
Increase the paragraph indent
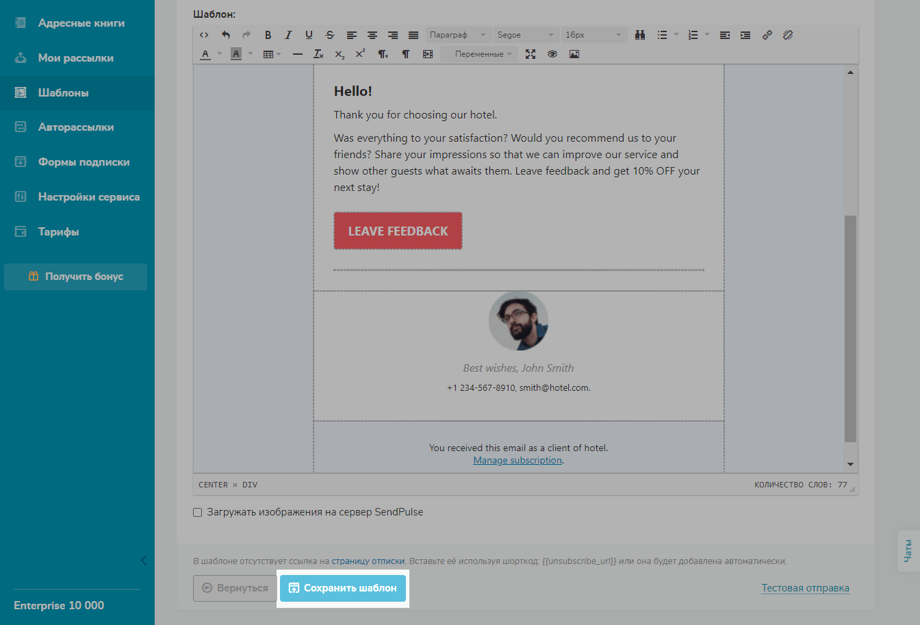[x=745, y=35]
